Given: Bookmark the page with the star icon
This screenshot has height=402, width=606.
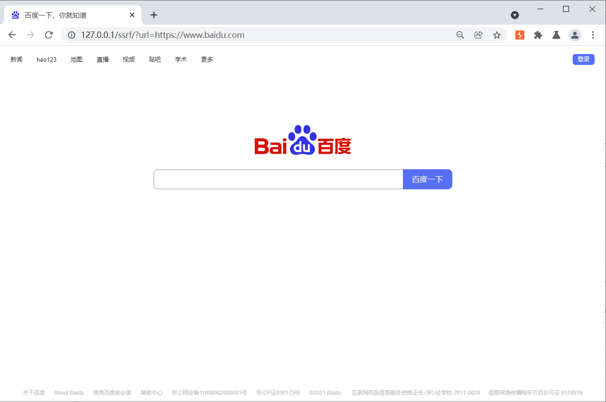Looking at the screenshot, I should [x=497, y=35].
